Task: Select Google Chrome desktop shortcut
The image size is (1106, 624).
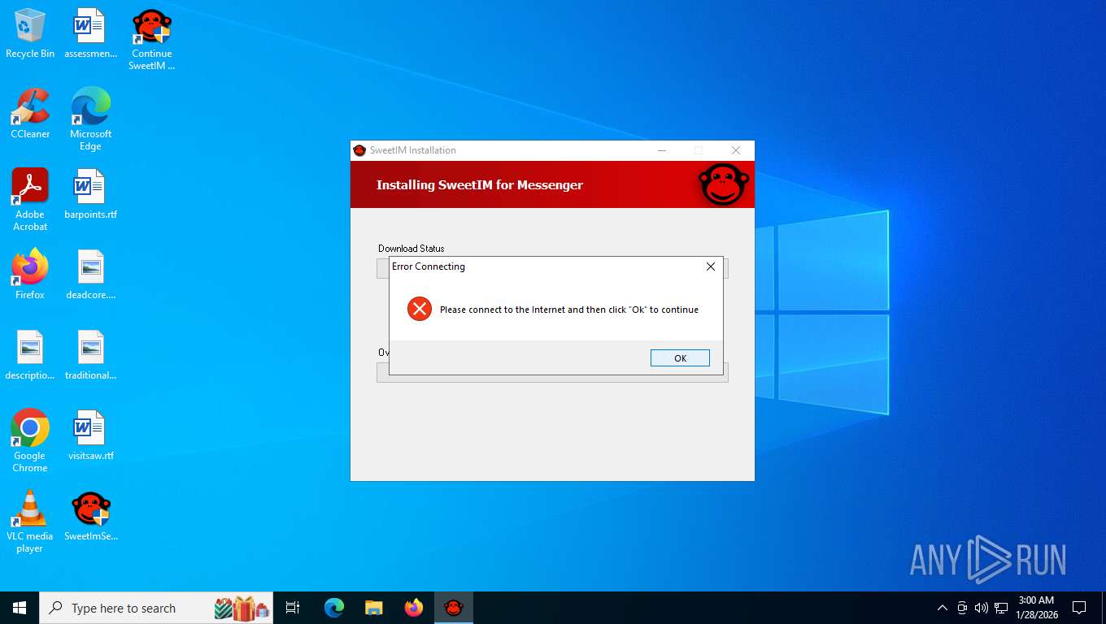Action: pyautogui.click(x=30, y=441)
